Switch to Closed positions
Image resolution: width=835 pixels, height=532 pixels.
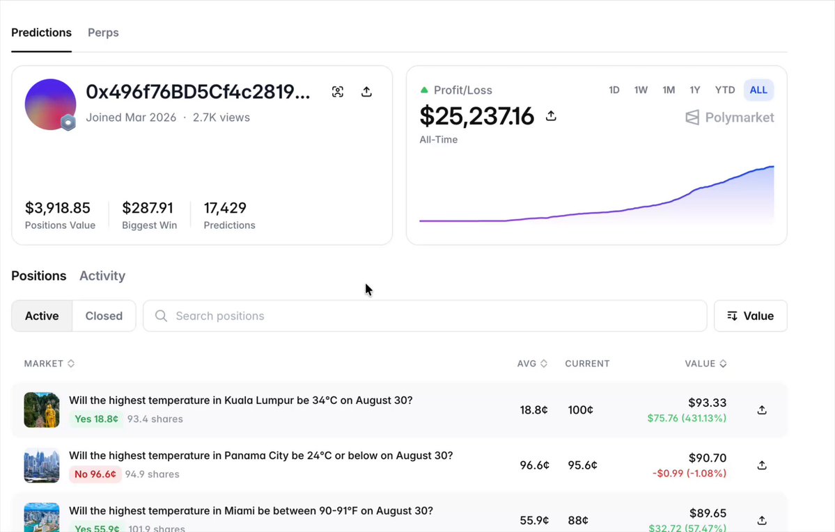point(104,316)
